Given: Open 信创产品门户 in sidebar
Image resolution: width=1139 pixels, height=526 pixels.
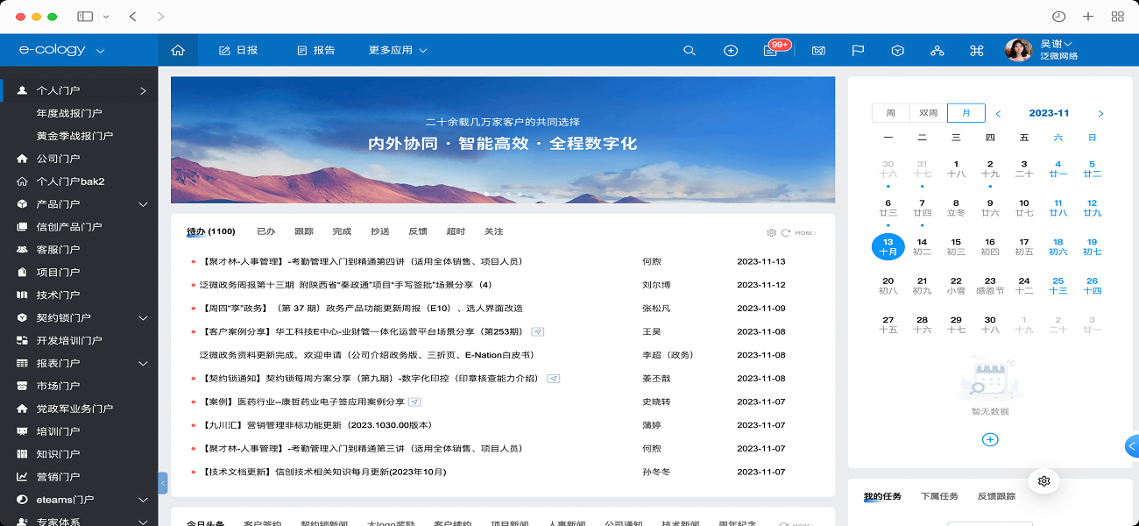Looking at the screenshot, I should click(x=69, y=227).
